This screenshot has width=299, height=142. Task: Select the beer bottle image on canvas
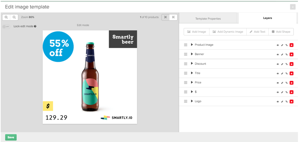click(x=90, y=77)
